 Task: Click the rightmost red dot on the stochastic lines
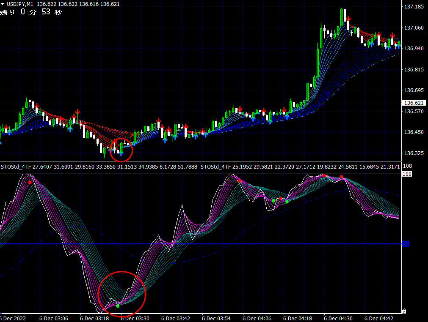(x=341, y=177)
